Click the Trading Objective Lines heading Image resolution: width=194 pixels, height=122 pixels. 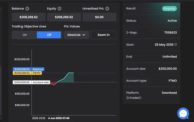29,26
